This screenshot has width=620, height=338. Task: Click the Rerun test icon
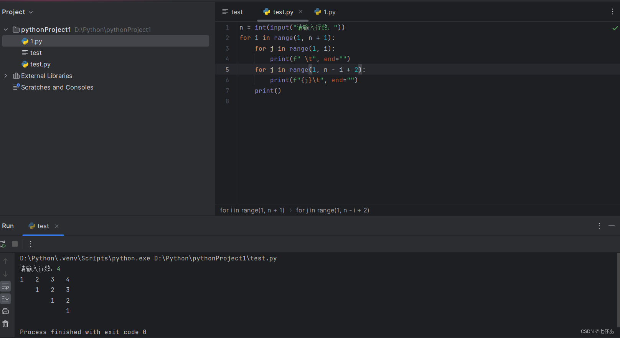3,244
